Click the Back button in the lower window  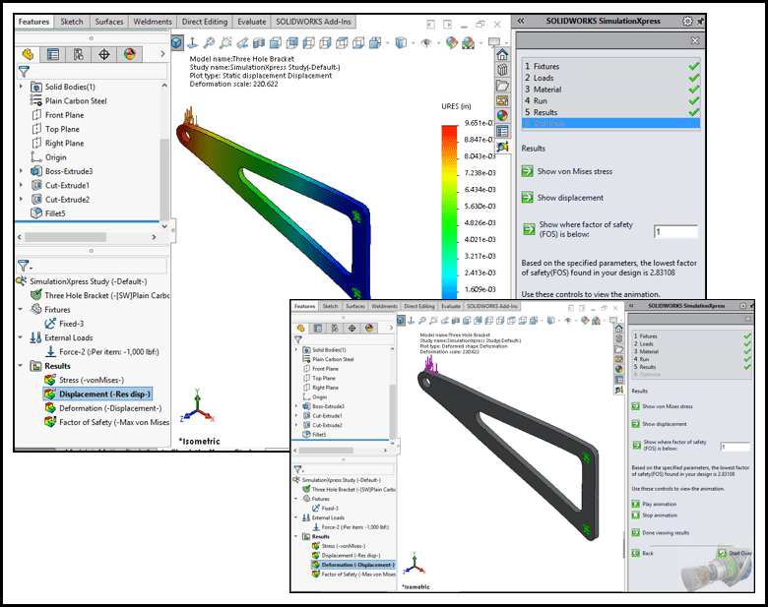click(x=642, y=553)
